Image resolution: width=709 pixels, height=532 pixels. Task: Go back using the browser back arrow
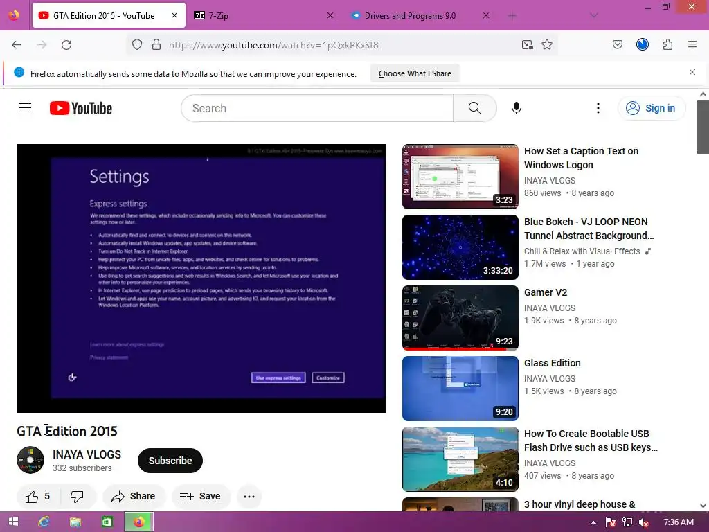17,45
